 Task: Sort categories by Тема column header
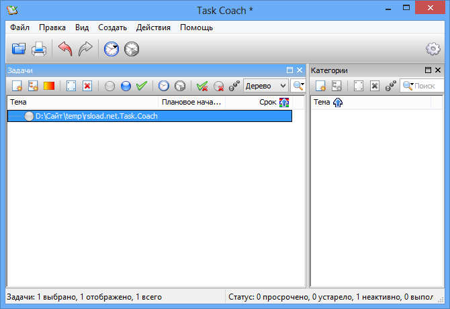tap(371, 103)
